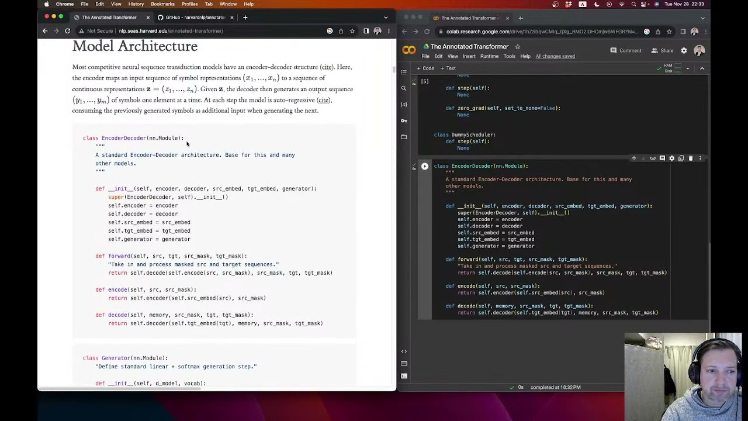
Task: Toggle side panel in Colab window
Action: [x=683, y=32]
